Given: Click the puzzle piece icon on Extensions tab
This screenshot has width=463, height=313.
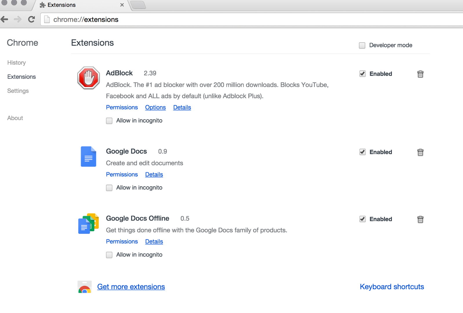Looking at the screenshot, I should pos(43,5).
